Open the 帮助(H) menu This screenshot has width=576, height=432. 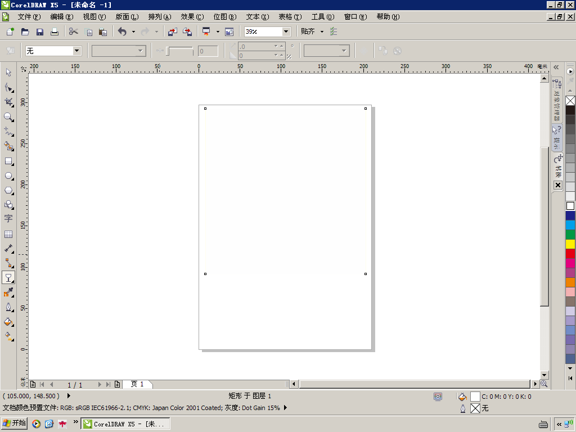388,17
